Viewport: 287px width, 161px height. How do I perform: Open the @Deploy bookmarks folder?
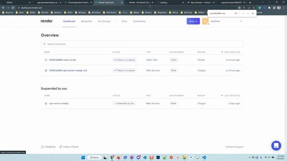tap(80, 13)
